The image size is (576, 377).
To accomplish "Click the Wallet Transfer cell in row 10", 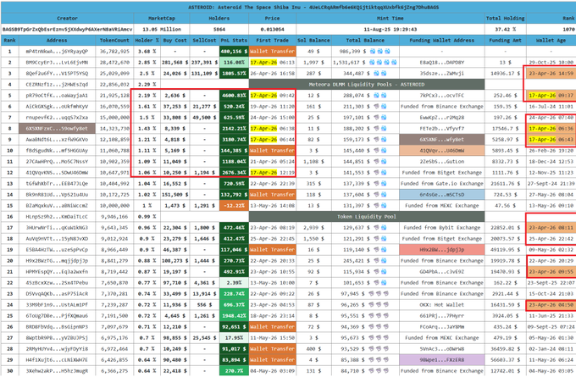I will click(x=272, y=151).
